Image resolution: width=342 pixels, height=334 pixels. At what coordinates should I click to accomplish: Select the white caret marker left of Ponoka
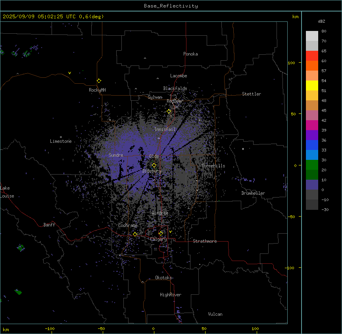pyautogui.click(x=145, y=58)
